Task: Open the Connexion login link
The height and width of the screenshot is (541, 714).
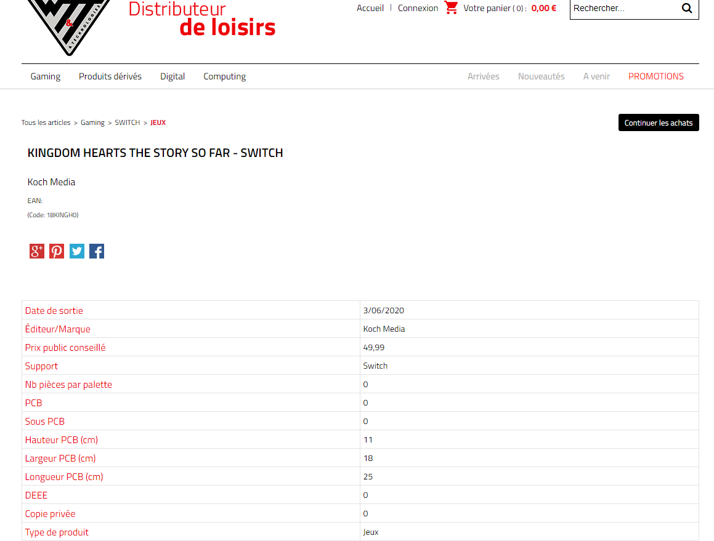Action: pos(418,8)
